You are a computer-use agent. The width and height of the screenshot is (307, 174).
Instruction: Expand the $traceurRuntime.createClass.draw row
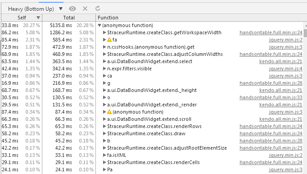point(104,133)
